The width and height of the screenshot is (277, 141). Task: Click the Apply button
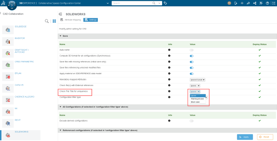245,137
